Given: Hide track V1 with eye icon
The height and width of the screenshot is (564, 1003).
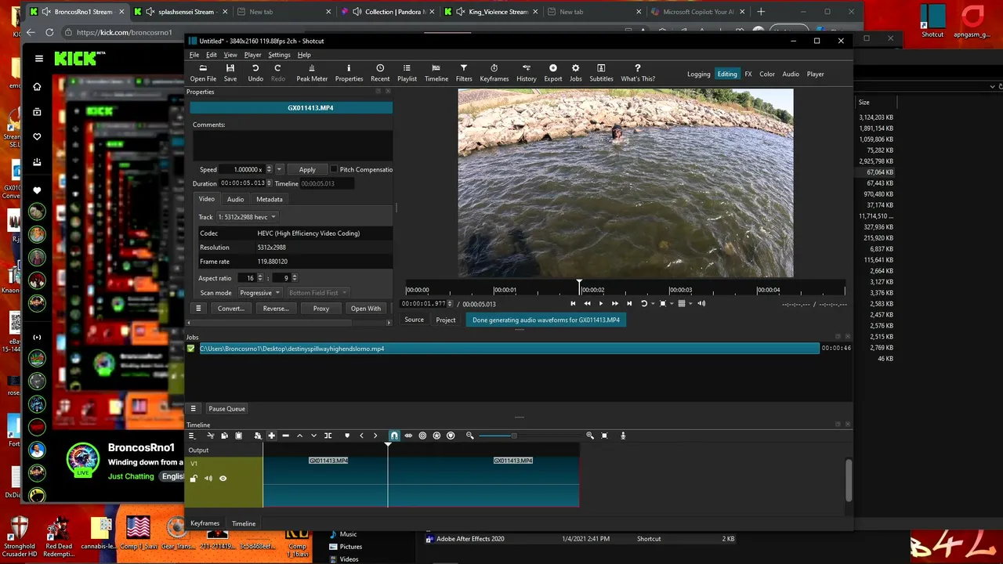Looking at the screenshot, I should pyautogui.click(x=223, y=478).
